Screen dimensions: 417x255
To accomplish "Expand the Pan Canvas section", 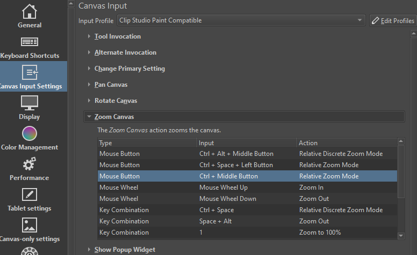I will point(111,85).
